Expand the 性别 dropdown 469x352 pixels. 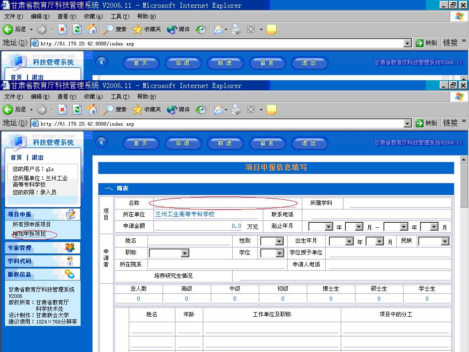(279, 241)
